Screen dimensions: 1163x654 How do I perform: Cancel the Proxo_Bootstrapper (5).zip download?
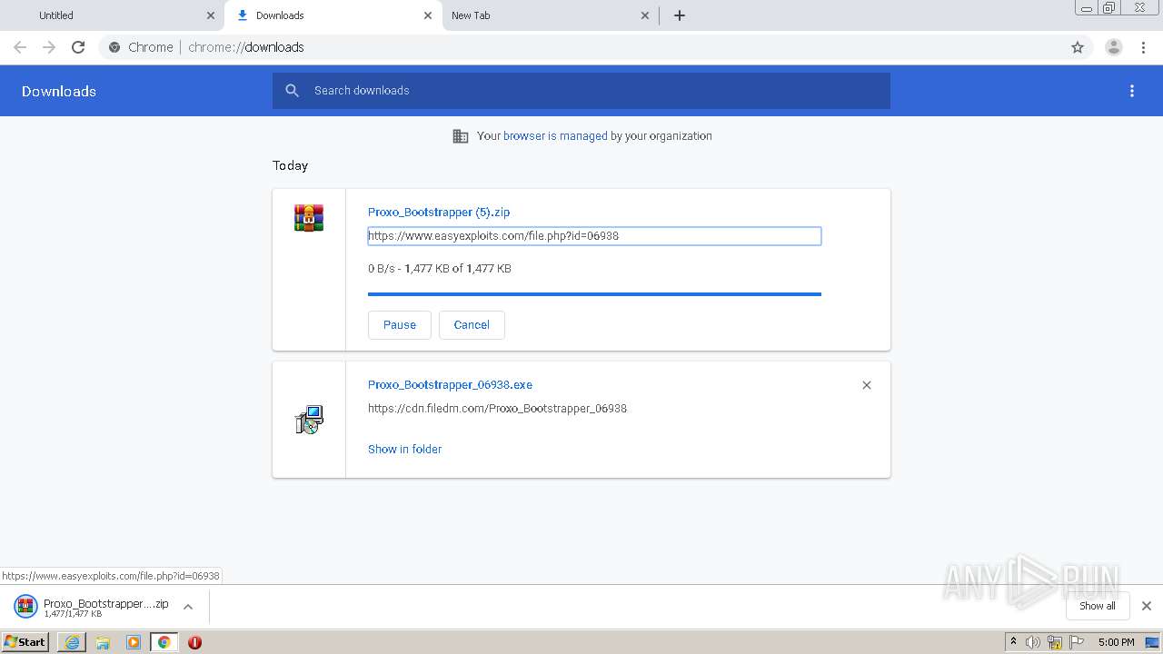472,325
